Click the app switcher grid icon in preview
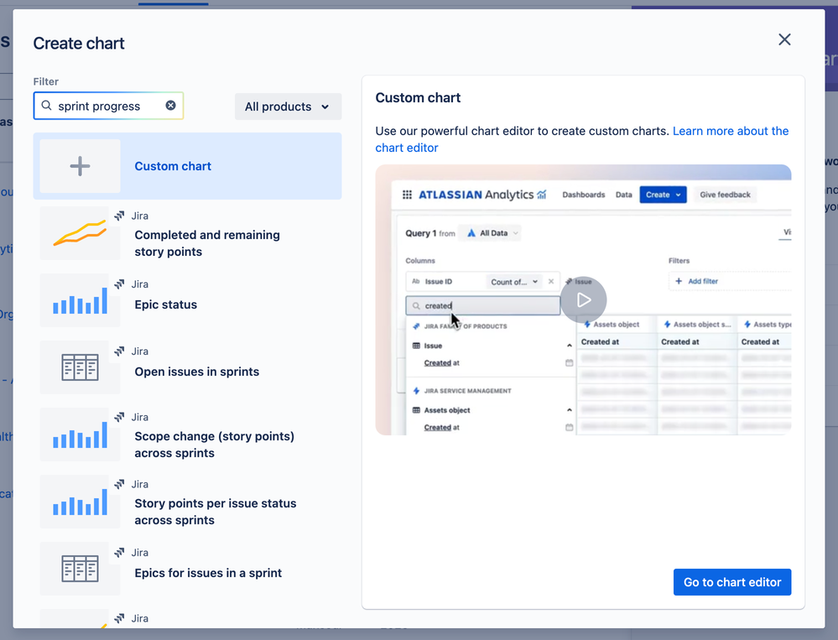838x640 pixels. coord(407,195)
